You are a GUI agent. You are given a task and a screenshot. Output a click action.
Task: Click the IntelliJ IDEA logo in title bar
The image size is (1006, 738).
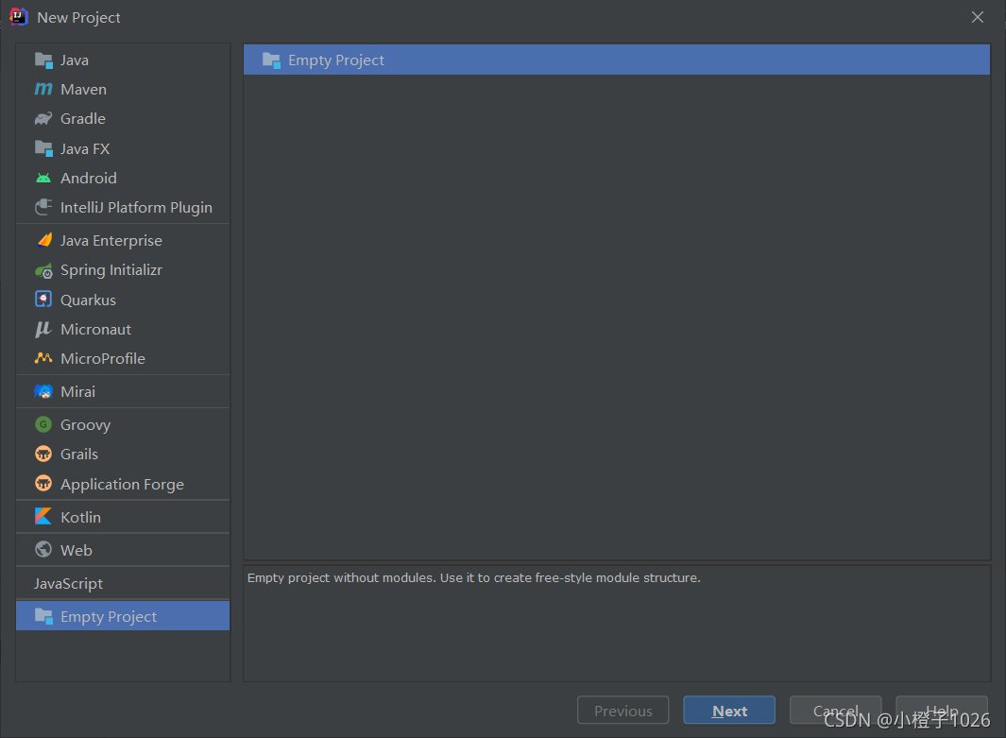click(x=19, y=17)
